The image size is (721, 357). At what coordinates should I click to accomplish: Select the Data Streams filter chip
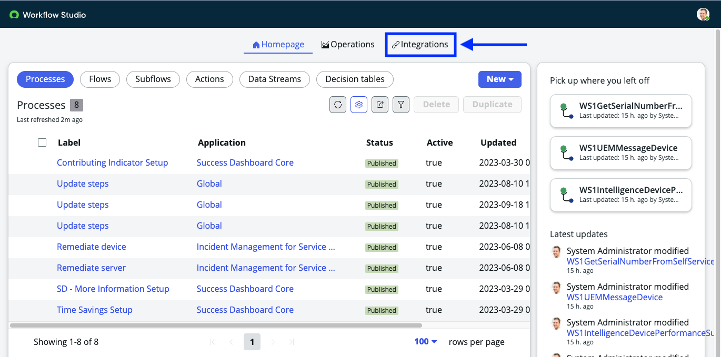[274, 79]
